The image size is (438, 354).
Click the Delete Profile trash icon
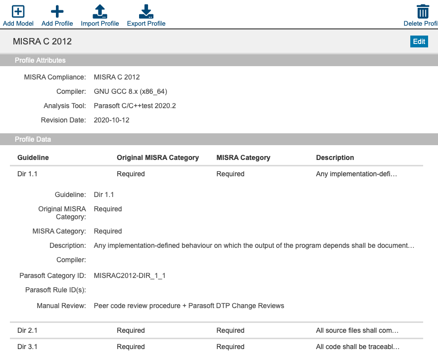click(x=423, y=11)
